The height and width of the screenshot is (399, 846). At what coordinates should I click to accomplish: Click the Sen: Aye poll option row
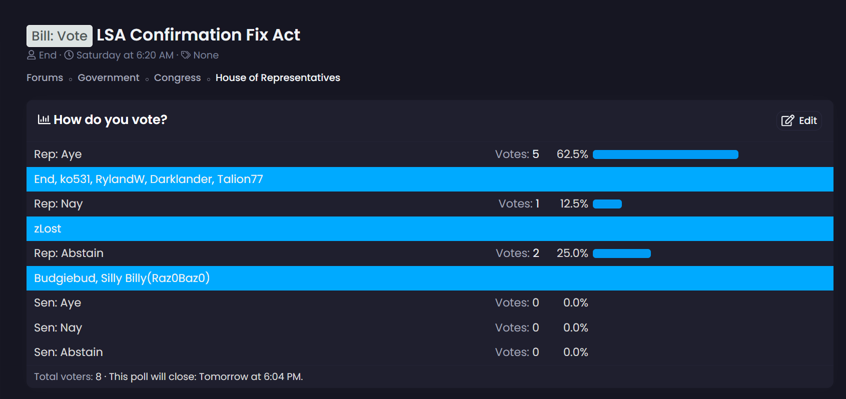tap(58, 302)
